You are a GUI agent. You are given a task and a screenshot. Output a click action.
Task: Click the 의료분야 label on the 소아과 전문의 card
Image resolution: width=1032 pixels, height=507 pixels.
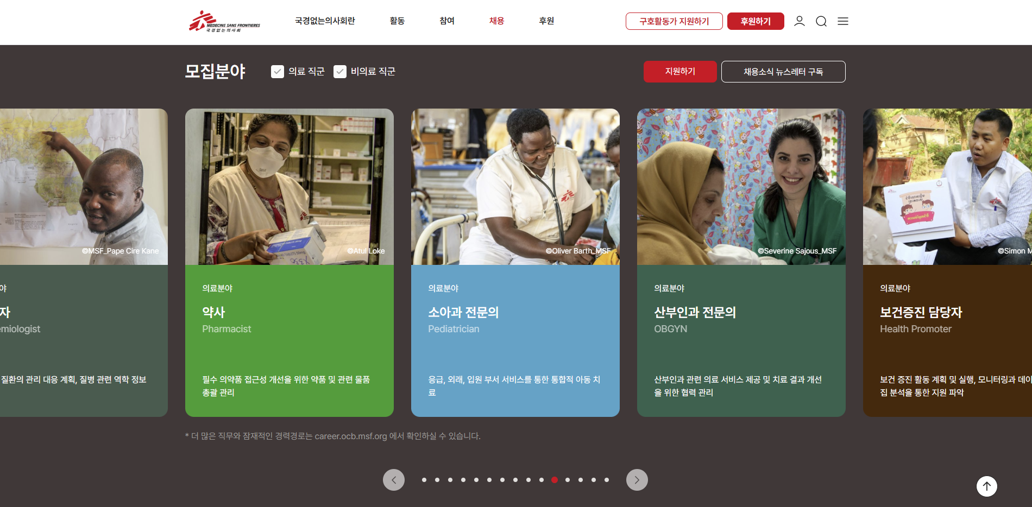[443, 288]
